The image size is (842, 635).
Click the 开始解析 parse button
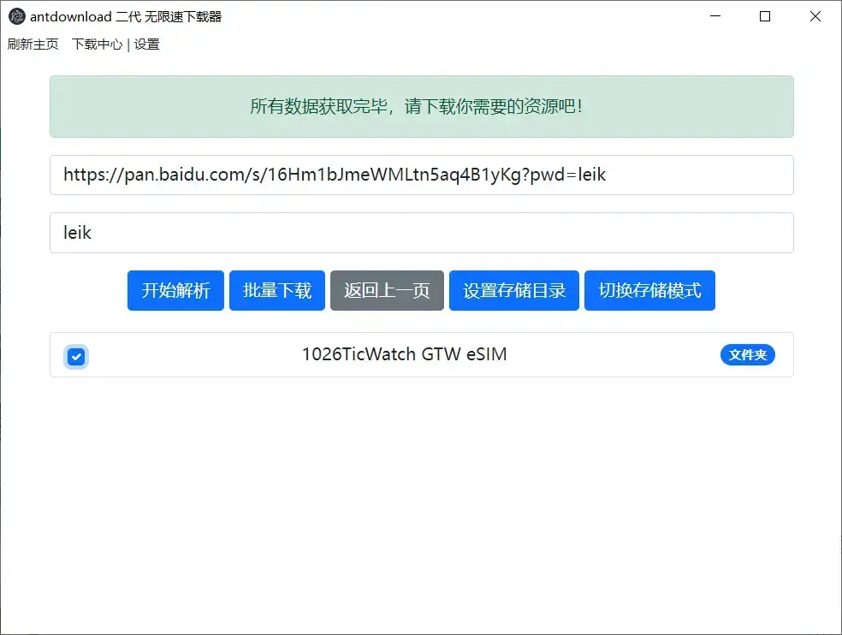[175, 290]
